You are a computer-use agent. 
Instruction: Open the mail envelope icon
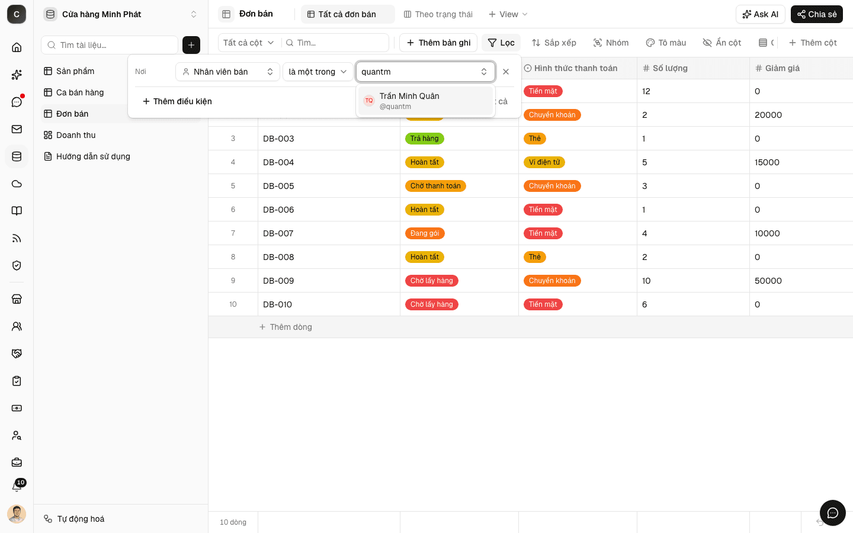click(17, 129)
